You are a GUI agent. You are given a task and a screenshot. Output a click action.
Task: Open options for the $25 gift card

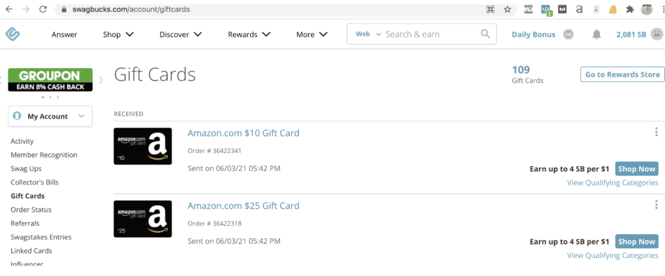coord(657,205)
